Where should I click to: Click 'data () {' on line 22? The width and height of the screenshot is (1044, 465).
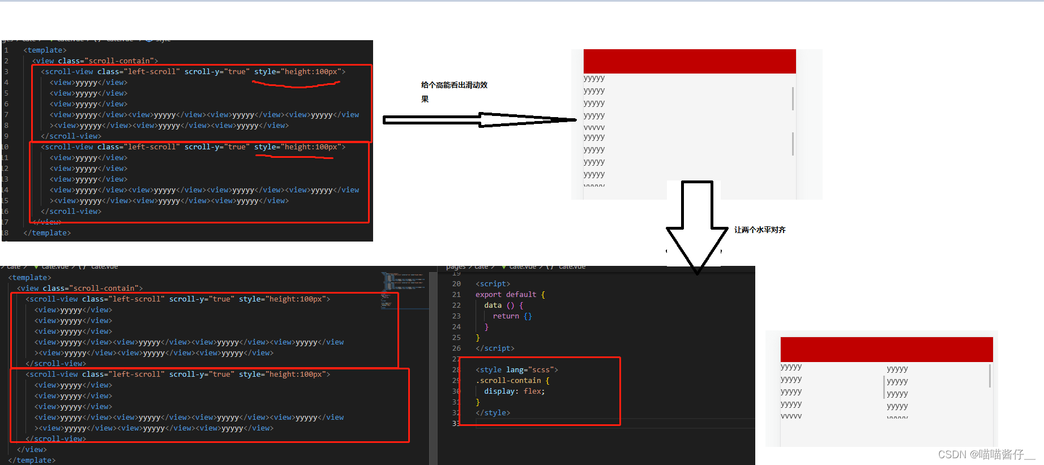tap(503, 305)
